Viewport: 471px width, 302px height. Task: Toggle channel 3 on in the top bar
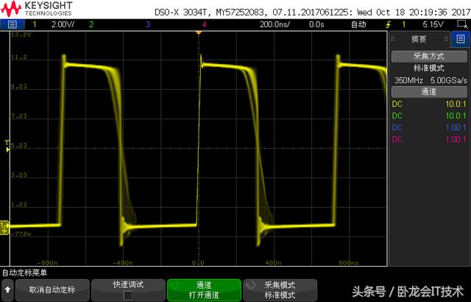coord(148,24)
